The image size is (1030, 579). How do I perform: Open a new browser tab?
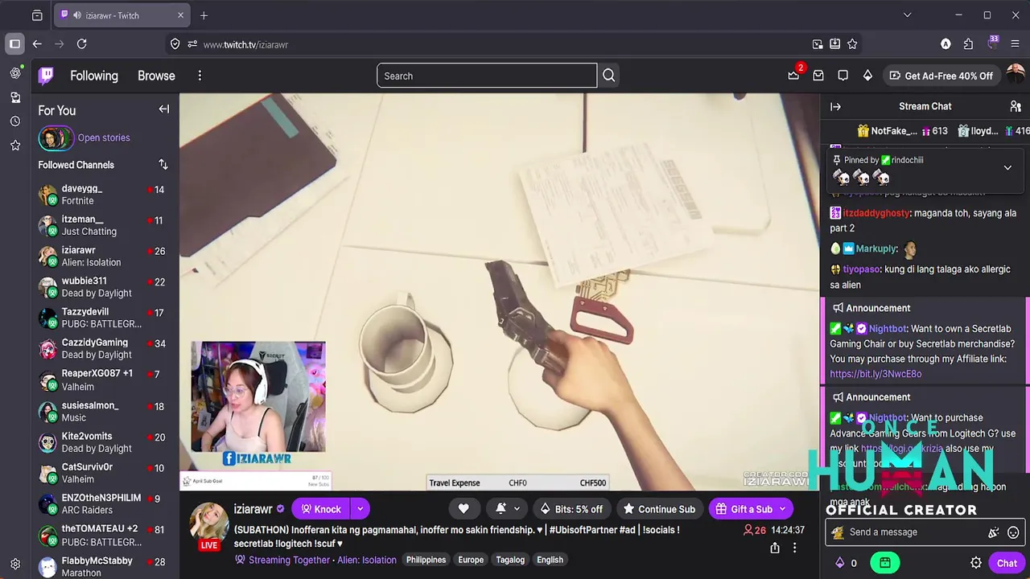tap(204, 15)
